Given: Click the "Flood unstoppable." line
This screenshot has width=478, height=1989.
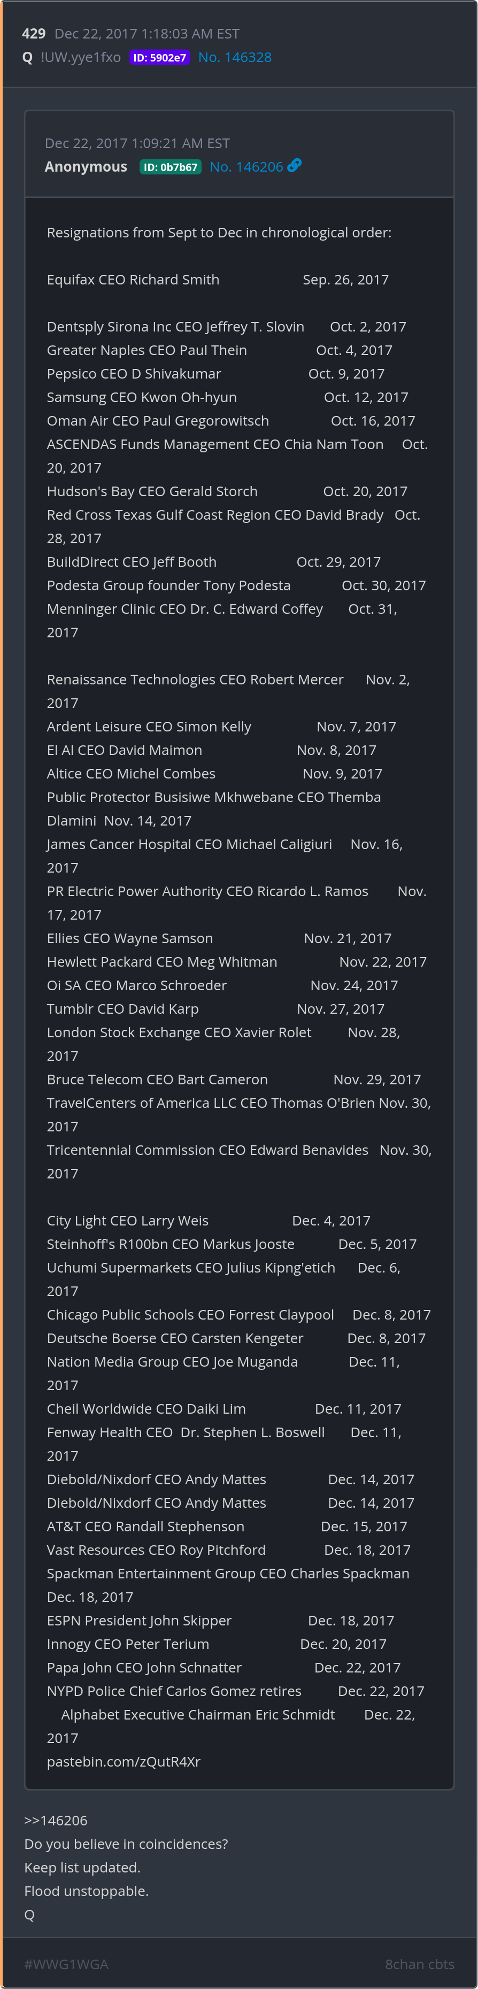Looking at the screenshot, I should tap(87, 1891).
